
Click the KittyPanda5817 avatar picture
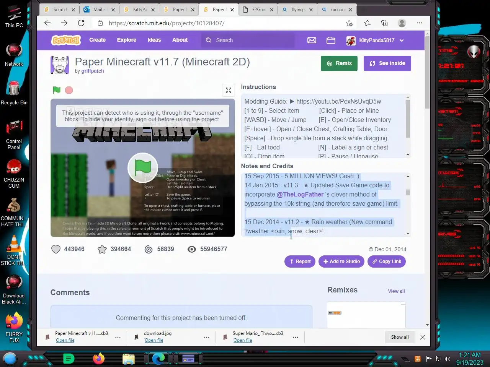coord(351,41)
